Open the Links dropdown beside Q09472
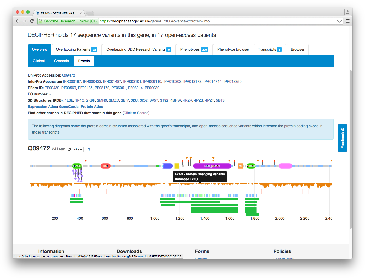Screen dimensions: 365x278 (75, 149)
